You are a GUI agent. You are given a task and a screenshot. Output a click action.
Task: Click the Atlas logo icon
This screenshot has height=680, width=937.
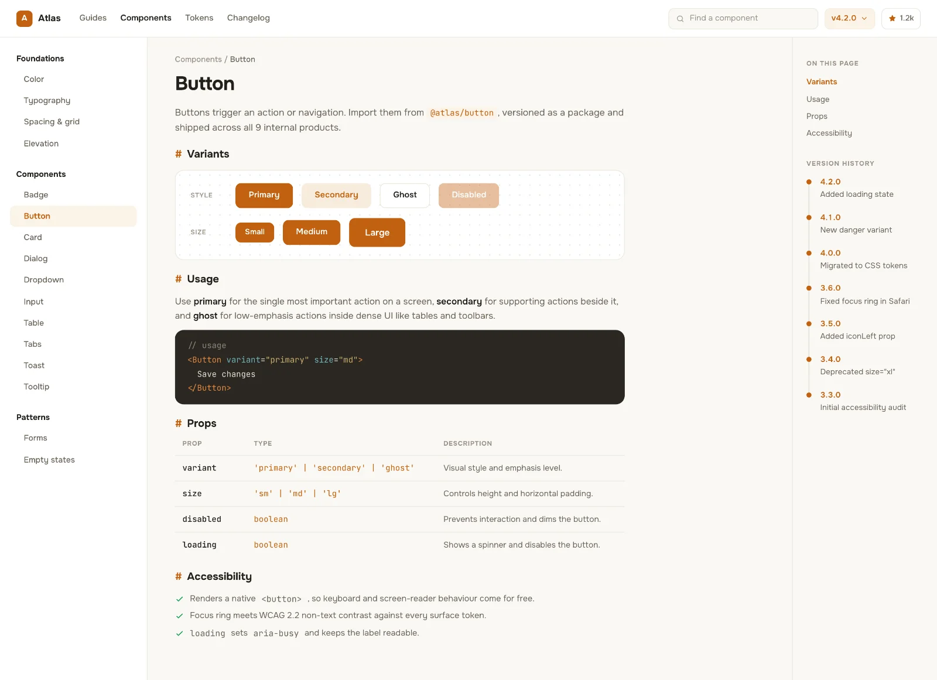coord(24,18)
